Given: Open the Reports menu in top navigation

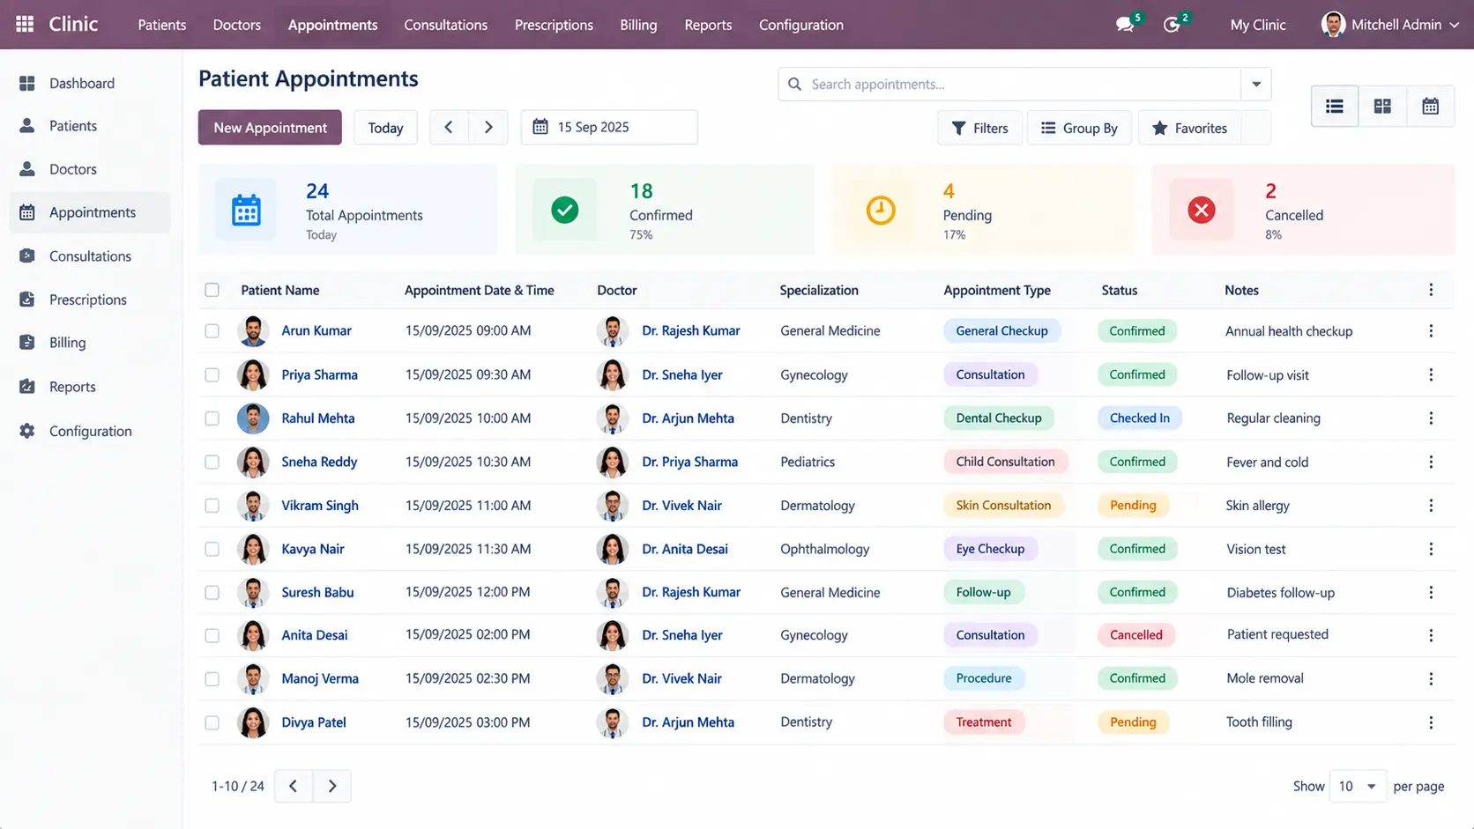Looking at the screenshot, I should click(x=708, y=25).
